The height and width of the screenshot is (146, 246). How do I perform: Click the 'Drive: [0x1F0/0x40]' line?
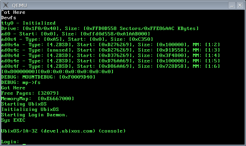(x=100, y=28)
